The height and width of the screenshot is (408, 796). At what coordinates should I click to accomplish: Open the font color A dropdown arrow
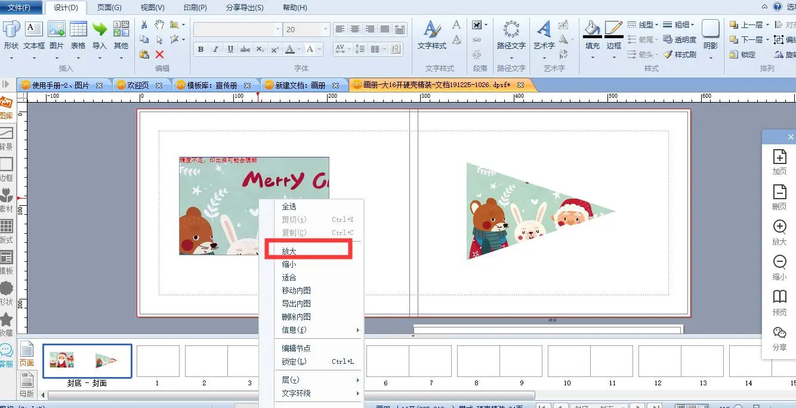tap(300, 50)
